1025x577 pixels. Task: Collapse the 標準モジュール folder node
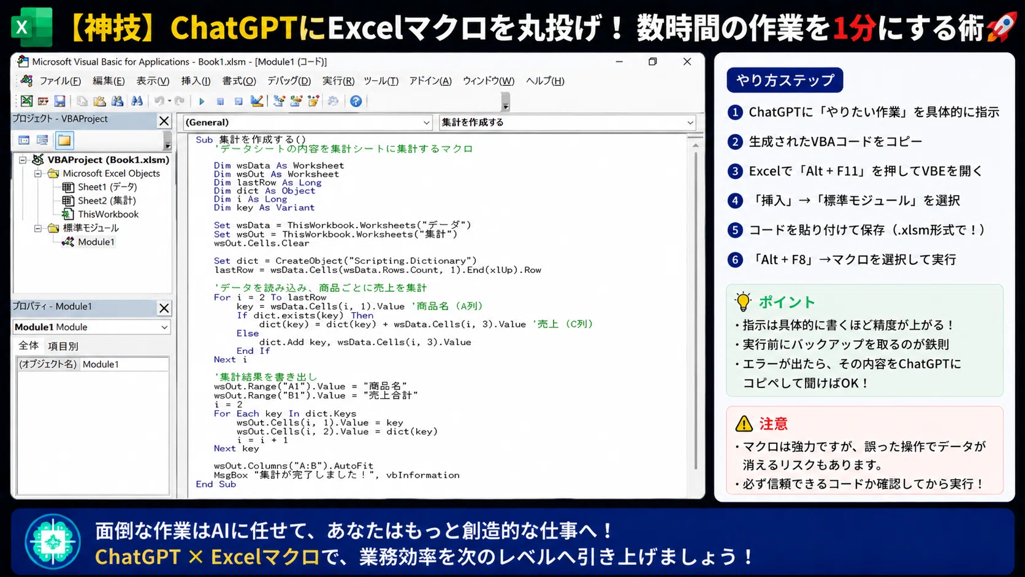38,228
